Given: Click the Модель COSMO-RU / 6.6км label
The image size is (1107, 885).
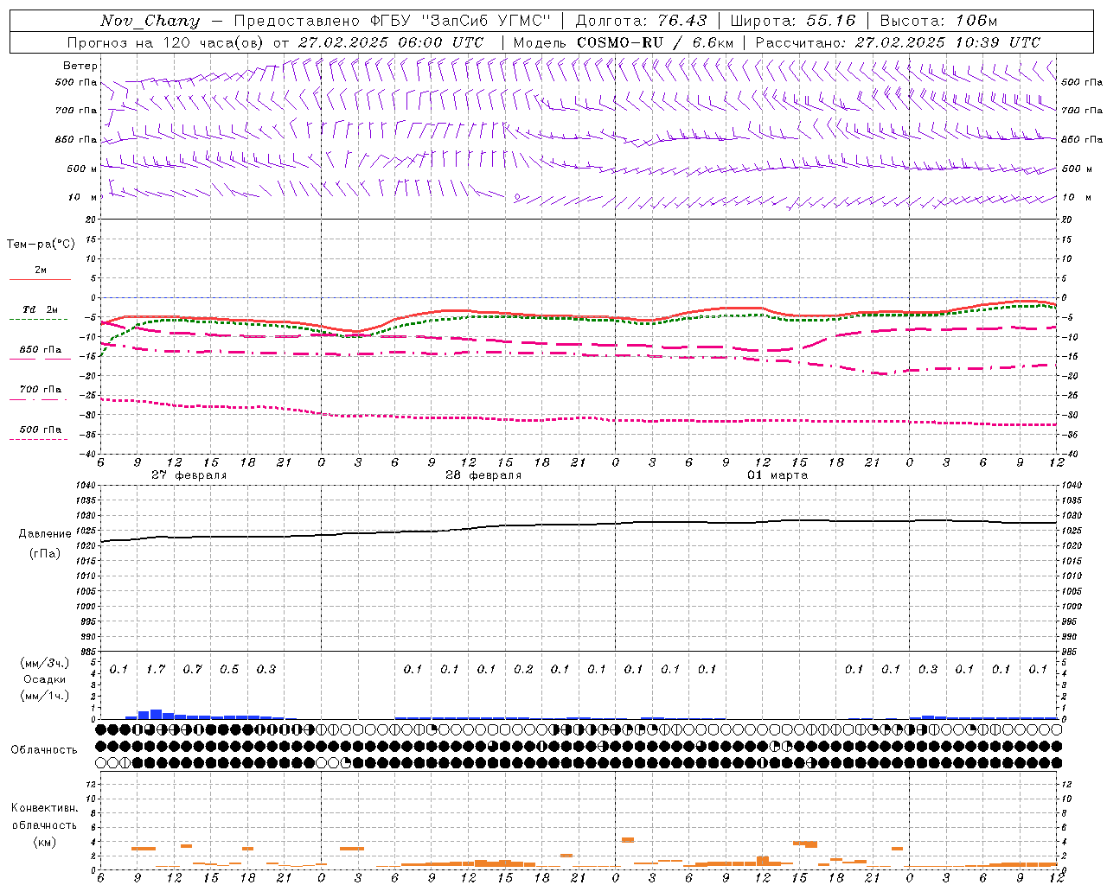Looking at the screenshot, I should 624,42.
